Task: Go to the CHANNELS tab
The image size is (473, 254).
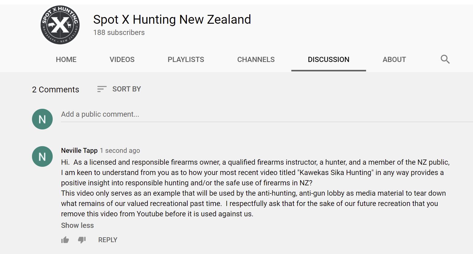Action: point(256,60)
